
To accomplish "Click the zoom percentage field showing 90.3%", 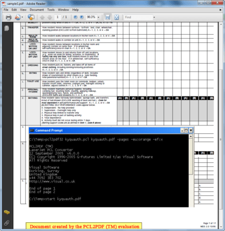I will click(91, 17).
